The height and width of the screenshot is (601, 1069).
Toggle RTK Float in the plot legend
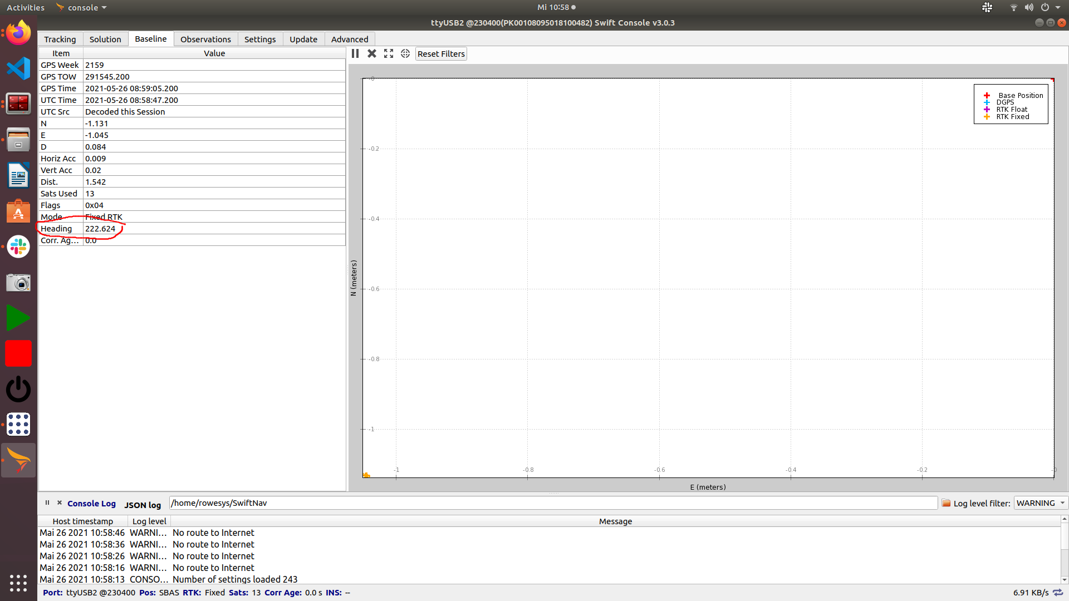[1011, 109]
